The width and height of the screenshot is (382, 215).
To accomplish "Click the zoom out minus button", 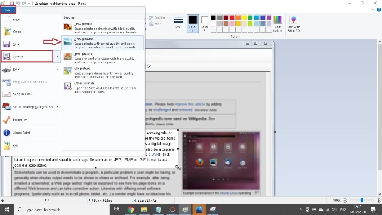I will (x=344, y=201).
